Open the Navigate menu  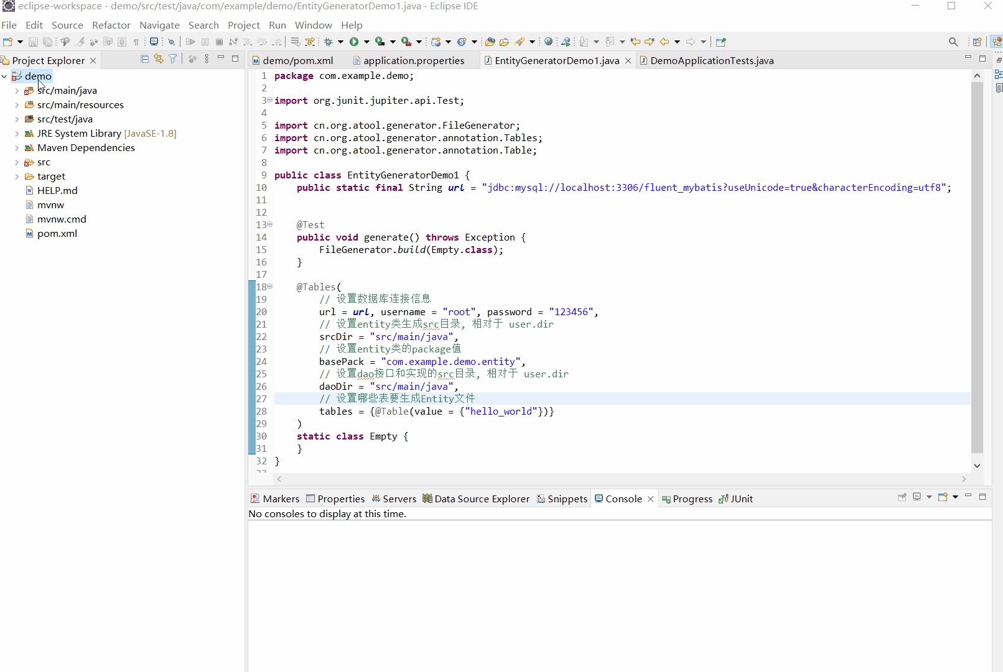[159, 25]
